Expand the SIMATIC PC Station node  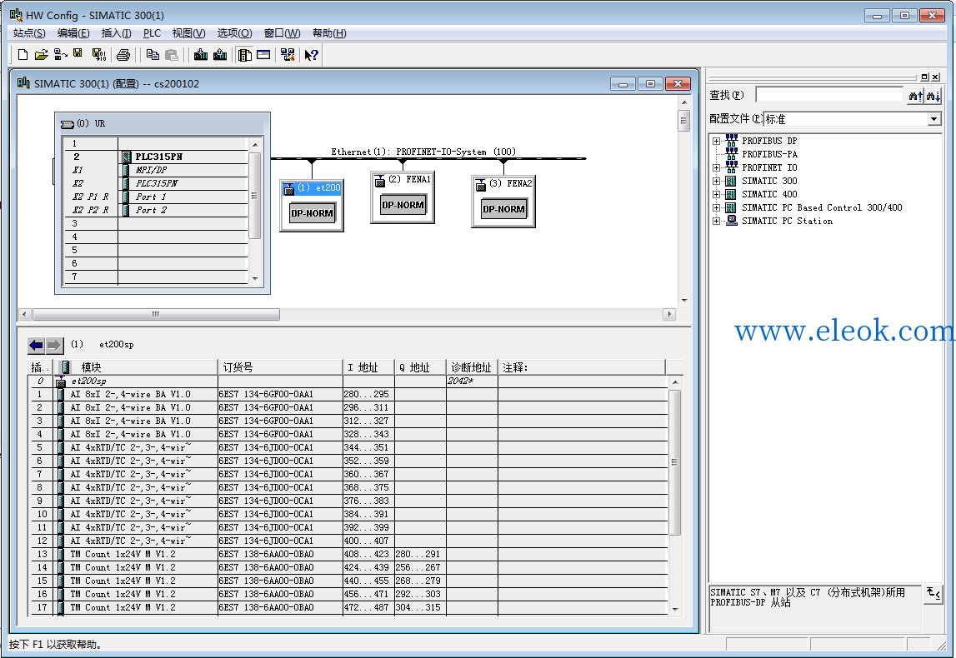click(717, 222)
